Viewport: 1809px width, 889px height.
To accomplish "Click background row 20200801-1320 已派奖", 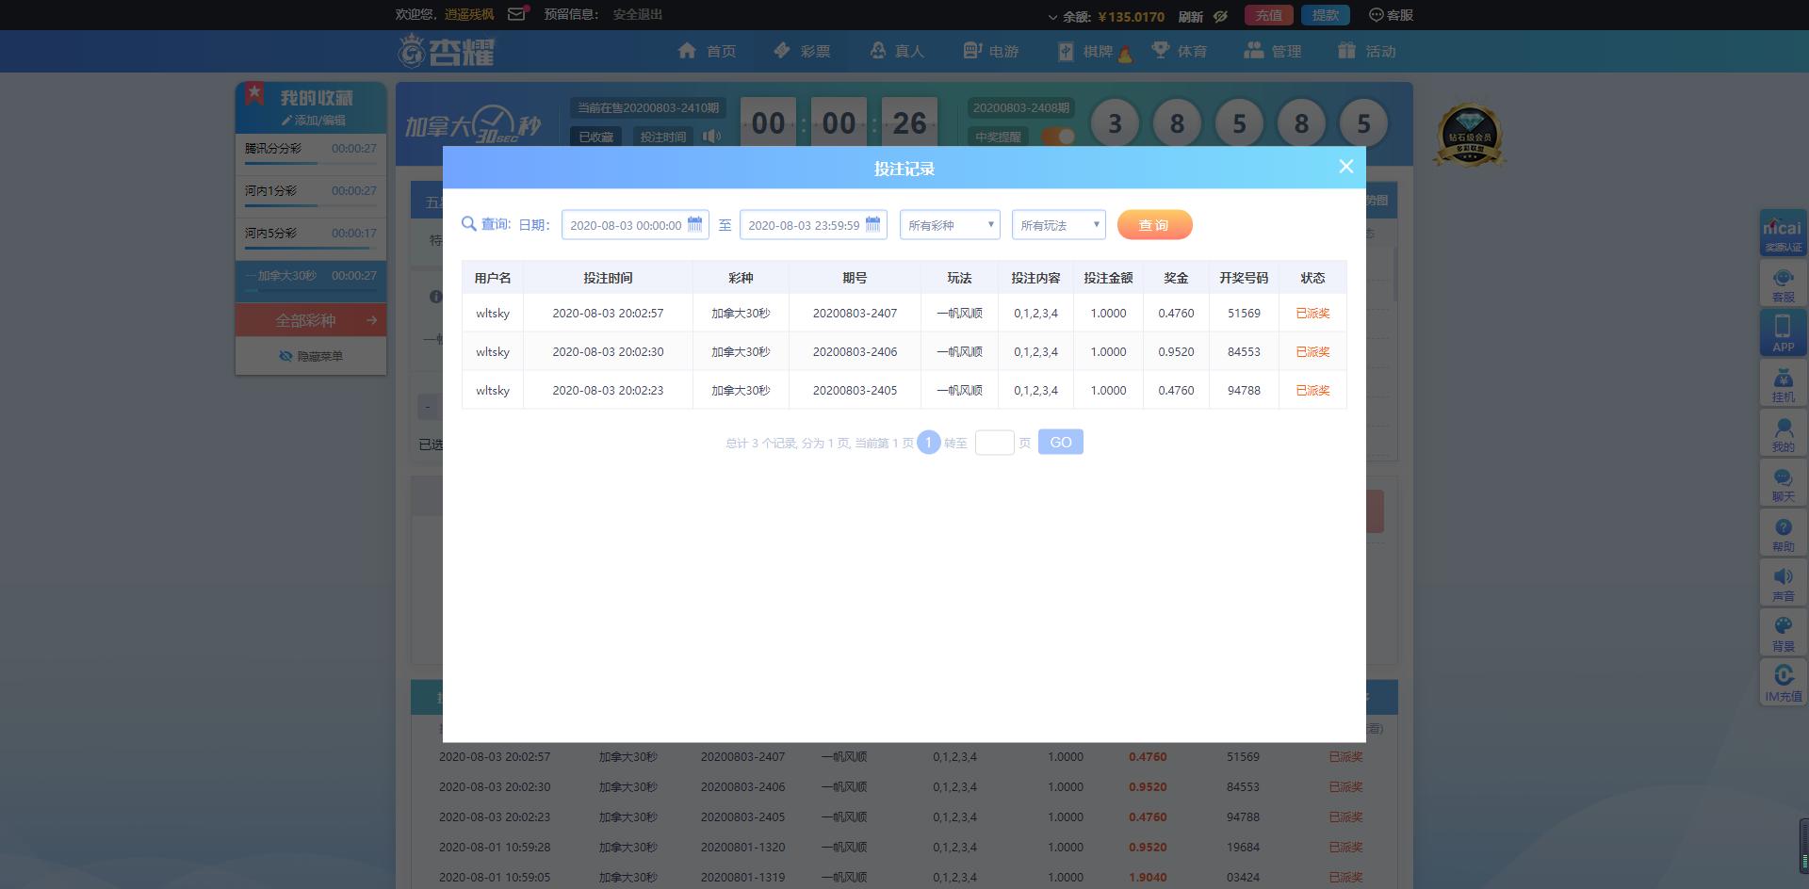I will (1345, 847).
